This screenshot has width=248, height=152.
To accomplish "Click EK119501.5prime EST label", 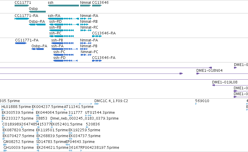I will click(52, 130).
